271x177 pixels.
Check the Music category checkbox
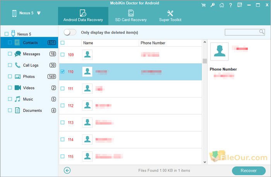(x=10, y=99)
